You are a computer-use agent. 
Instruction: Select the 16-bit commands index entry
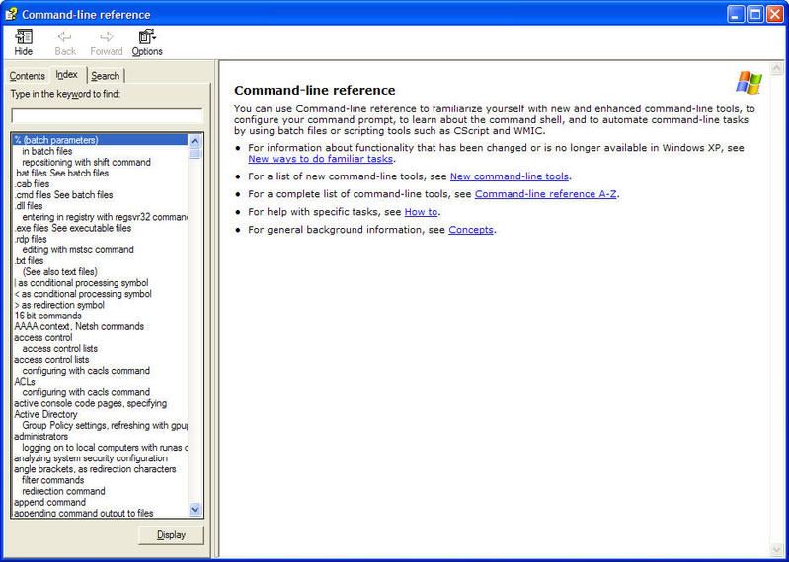[48, 316]
